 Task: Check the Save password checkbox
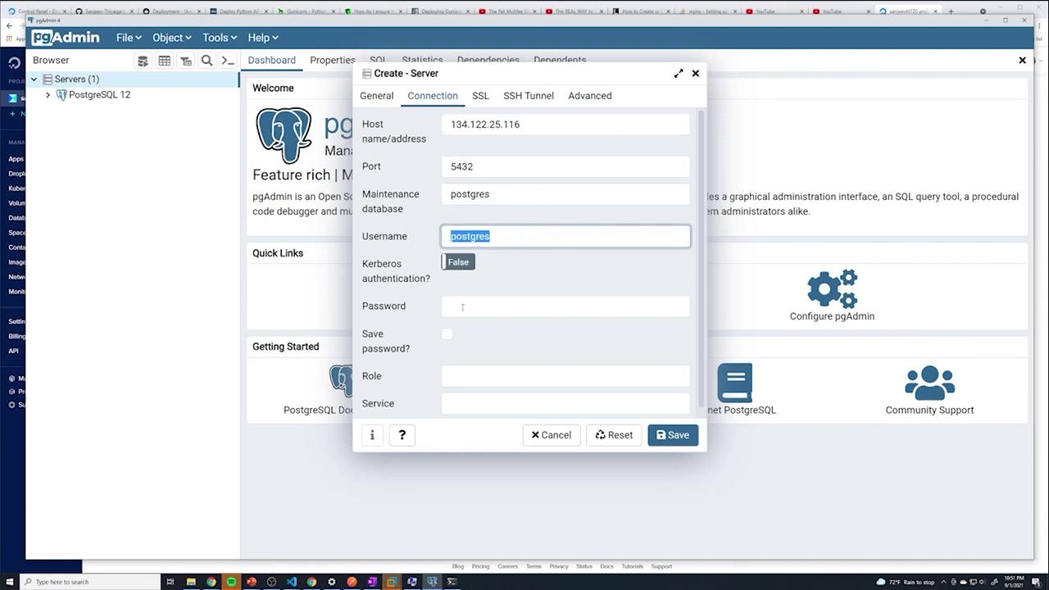447,334
